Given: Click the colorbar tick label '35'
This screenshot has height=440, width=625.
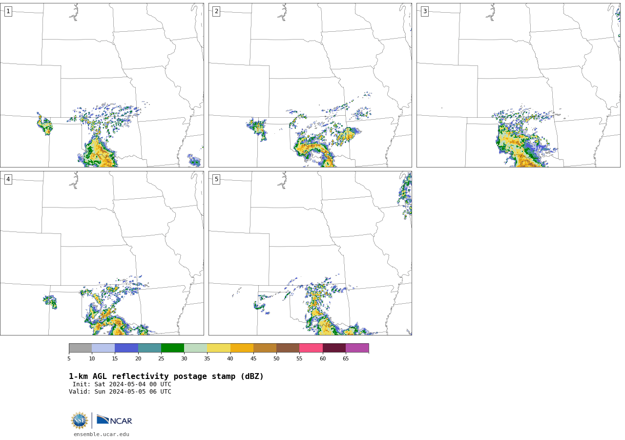Looking at the screenshot, I should pyautogui.click(x=207, y=359).
